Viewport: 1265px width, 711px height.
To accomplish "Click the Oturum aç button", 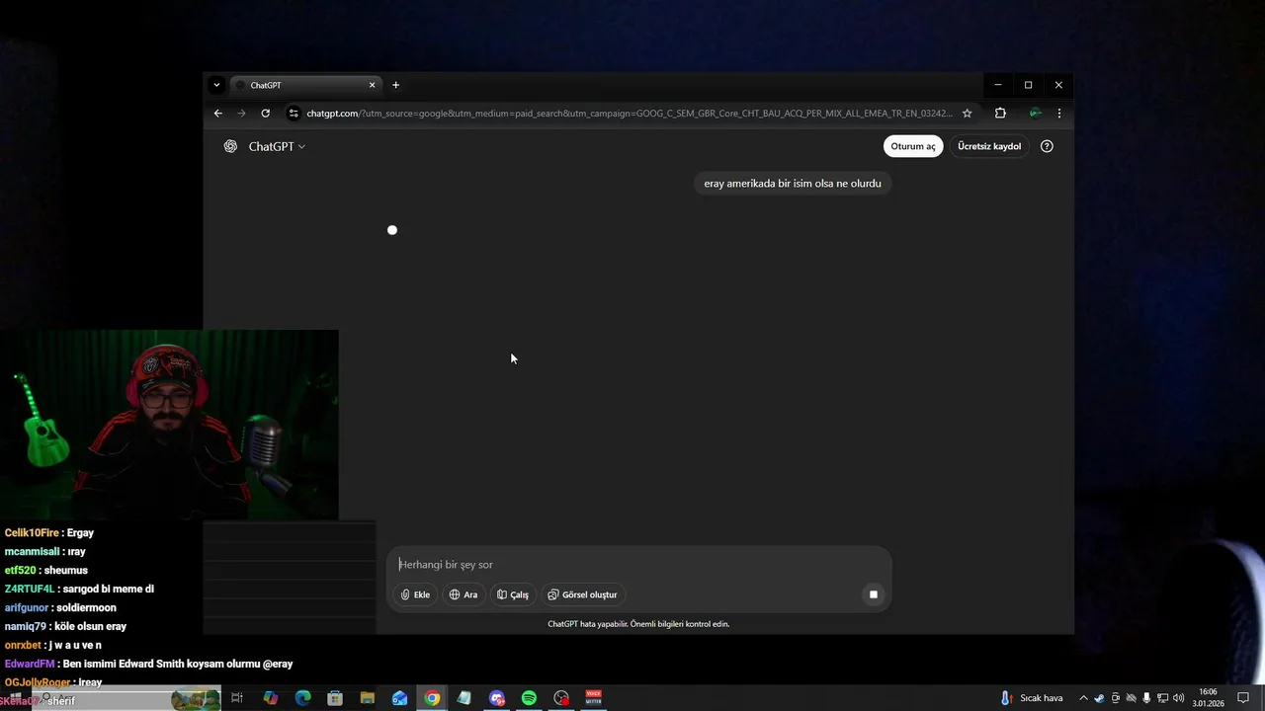I will point(913,146).
